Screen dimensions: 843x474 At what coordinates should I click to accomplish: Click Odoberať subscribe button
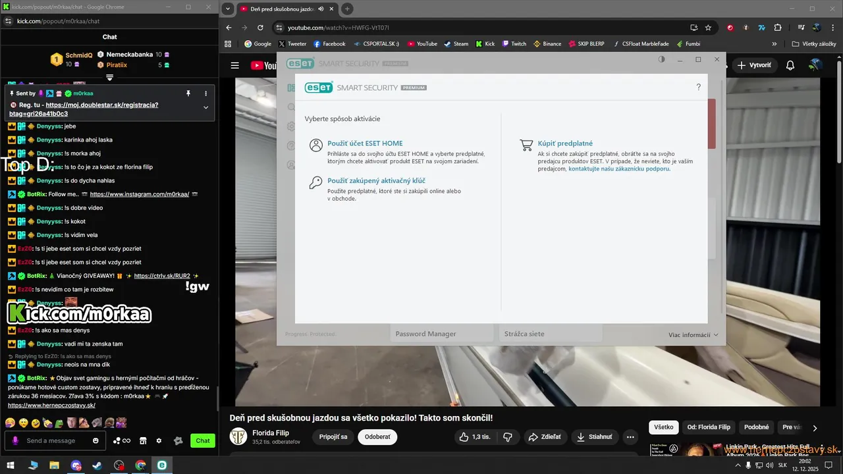pyautogui.click(x=377, y=437)
